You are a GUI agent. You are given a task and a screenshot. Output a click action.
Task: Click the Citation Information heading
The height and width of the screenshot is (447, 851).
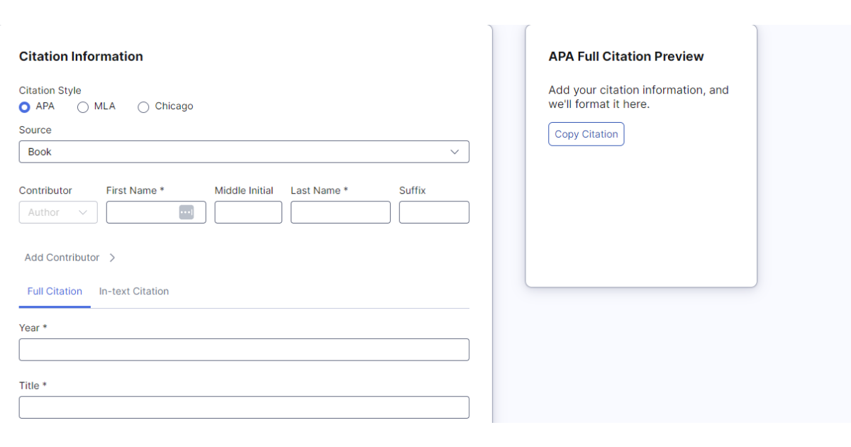click(x=81, y=57)
